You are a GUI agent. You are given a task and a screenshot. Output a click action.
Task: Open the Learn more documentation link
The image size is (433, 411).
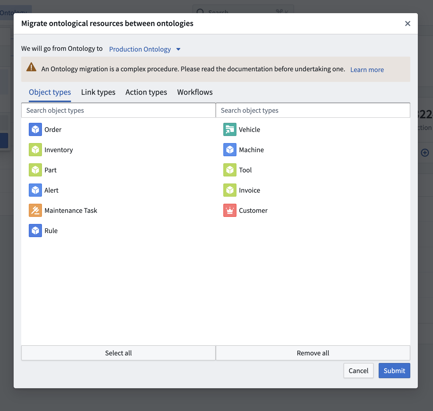click(x=367, y=70)
